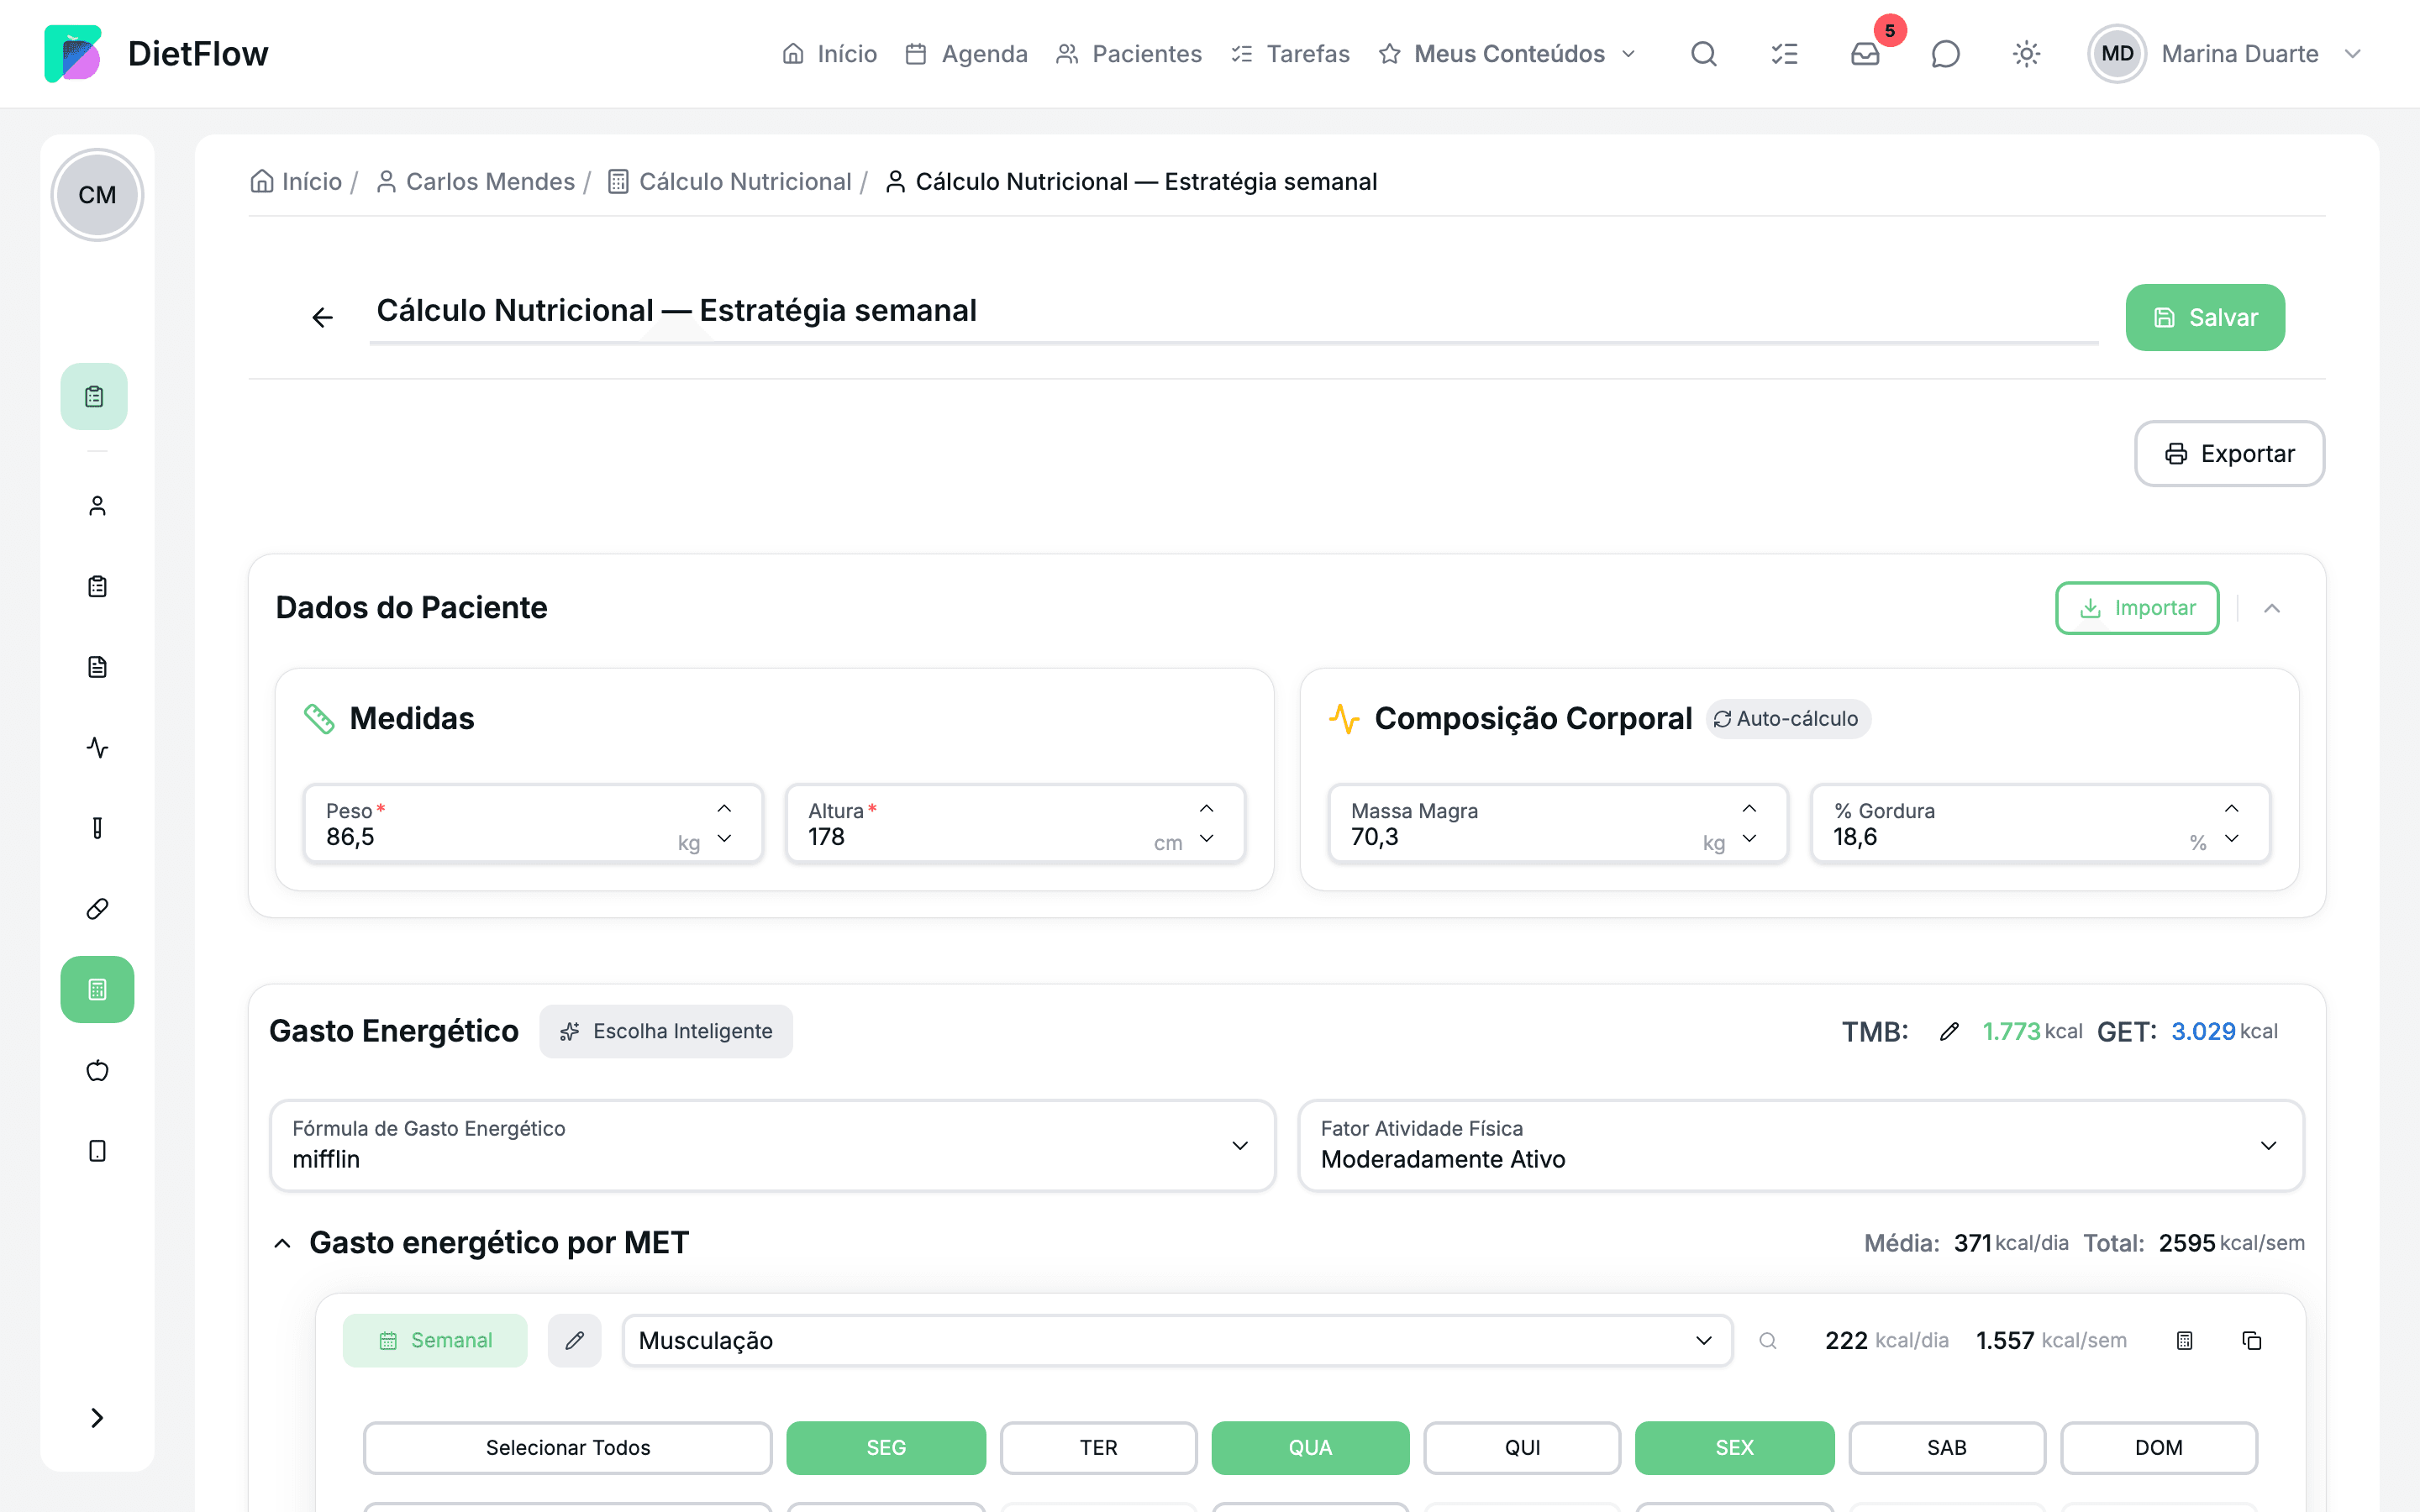Expand Meus Conteúdos menu
Viewport: 2420px width, 1512px height.
[1507, 54]
